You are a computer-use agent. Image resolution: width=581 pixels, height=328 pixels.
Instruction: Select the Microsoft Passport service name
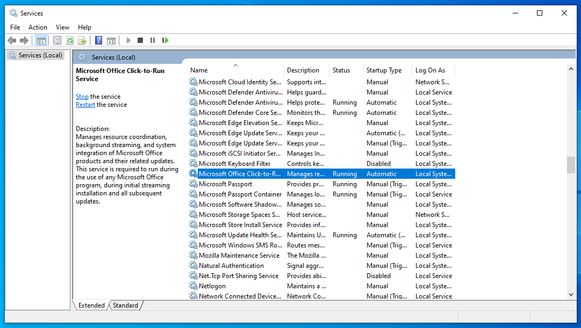(x=225, y=184)
